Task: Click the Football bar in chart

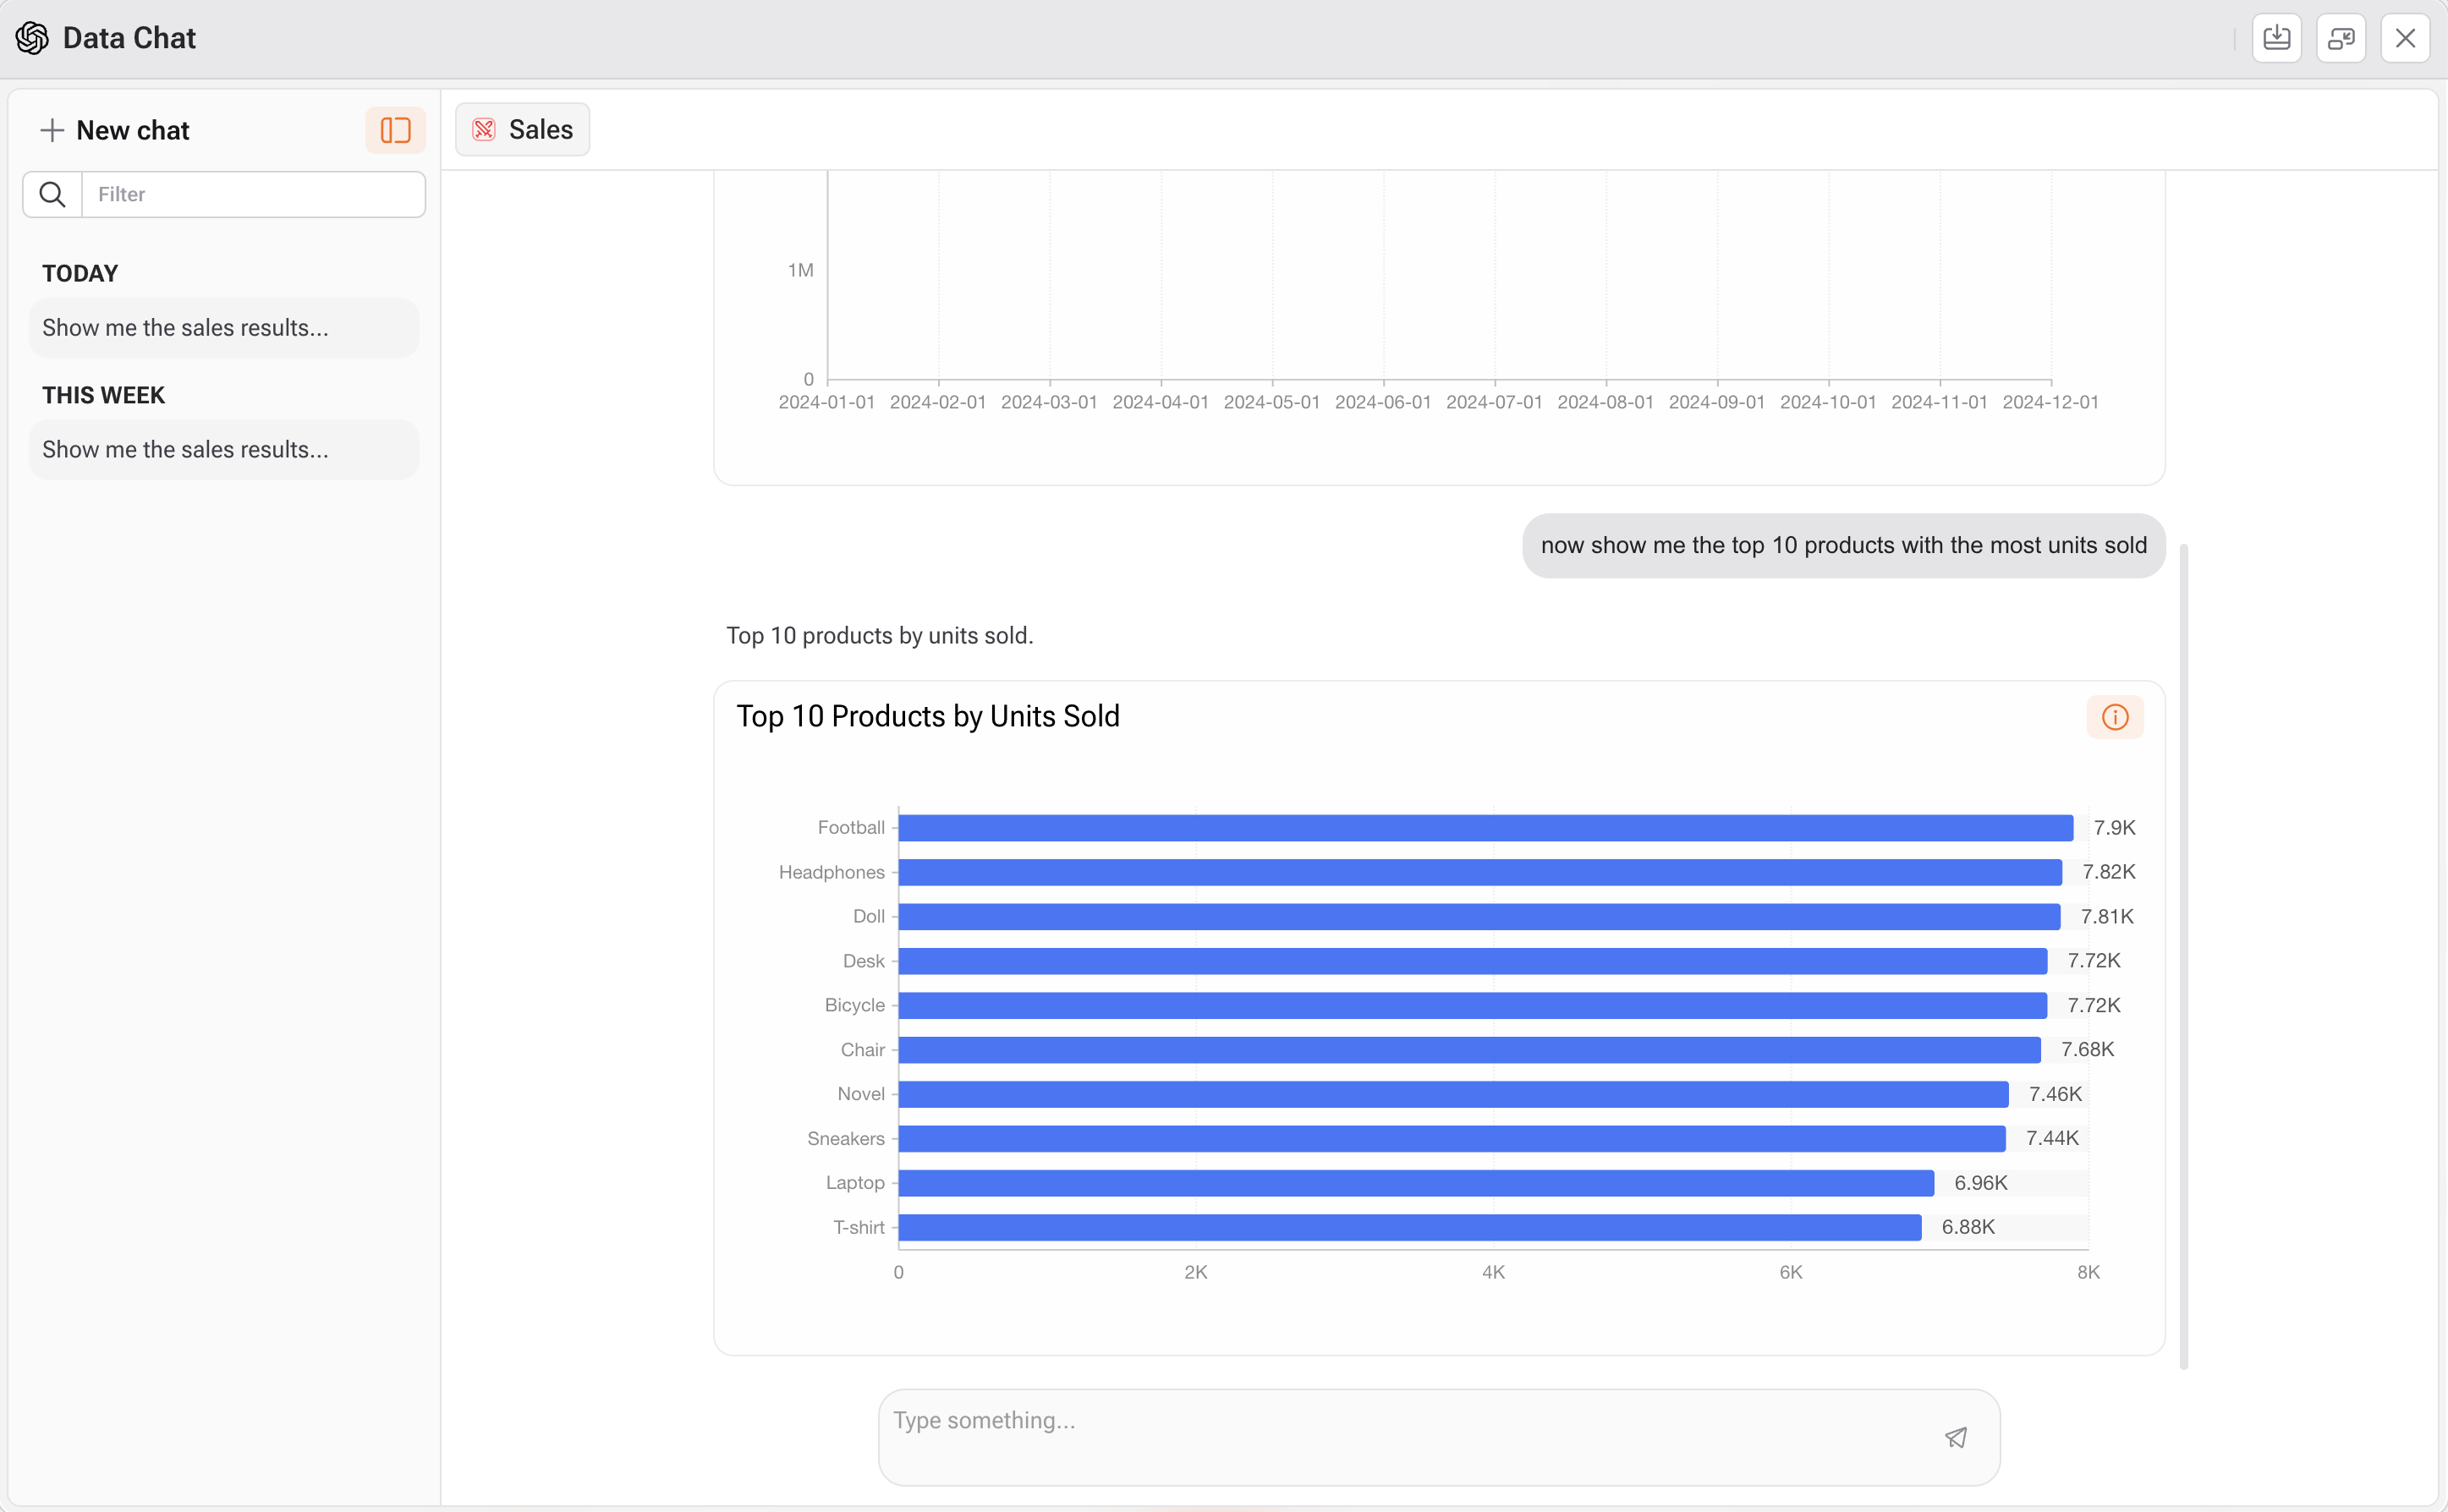Action: (x=1485, y=828)
